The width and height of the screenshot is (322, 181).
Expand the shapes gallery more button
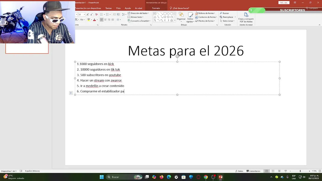click(175, 21)
